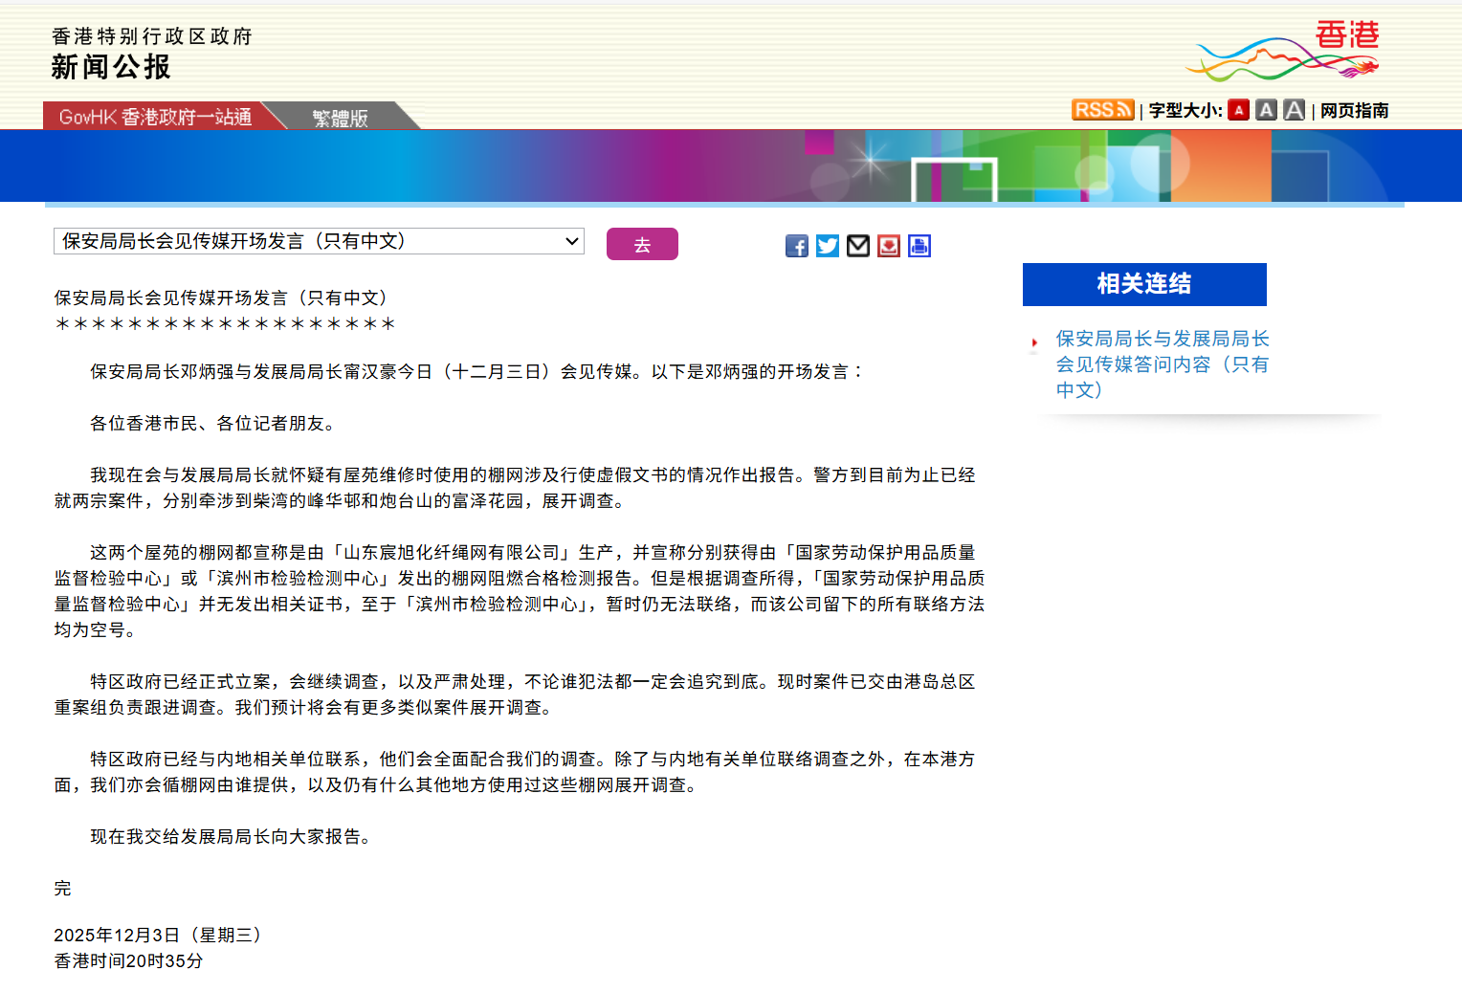Click the 新闻公报 site title

coord(111,67)
